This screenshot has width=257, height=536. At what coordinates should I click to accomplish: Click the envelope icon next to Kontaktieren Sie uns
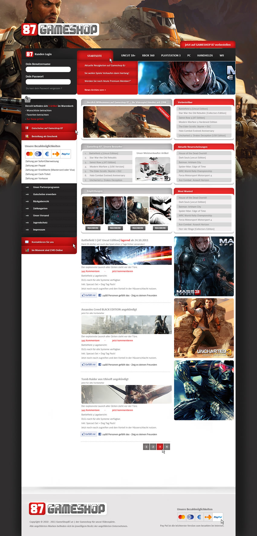27,242
